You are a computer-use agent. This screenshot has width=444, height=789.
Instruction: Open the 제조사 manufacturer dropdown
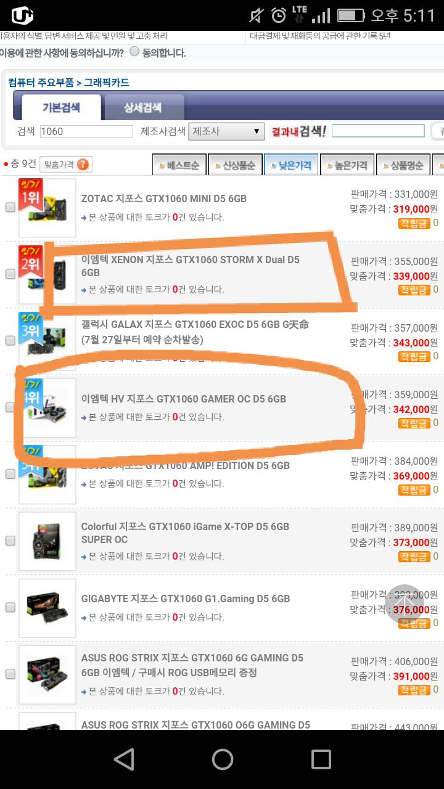(227, 131)
